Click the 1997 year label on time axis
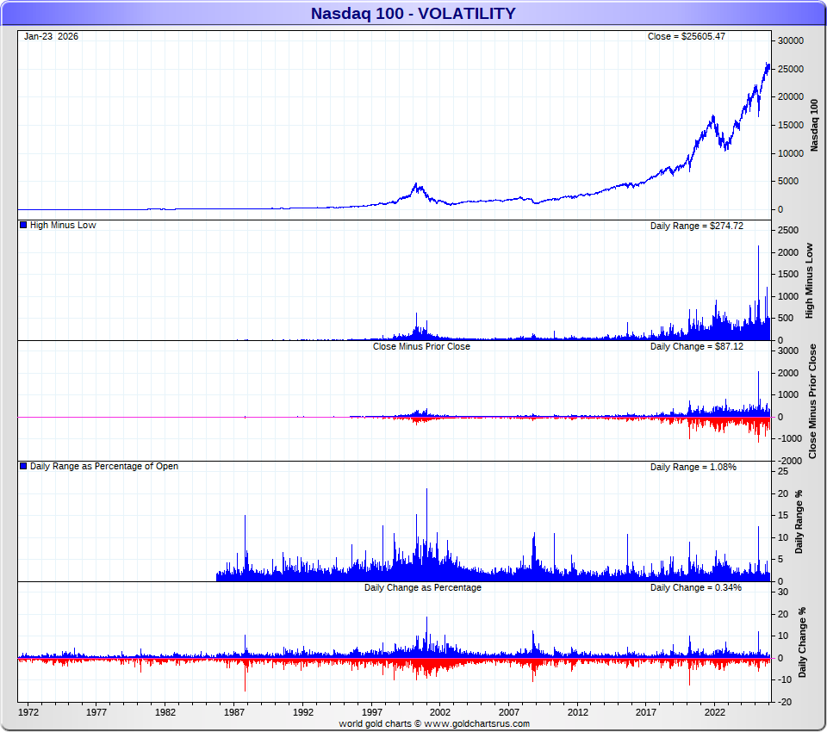827x732 pixels. point(372,712)
